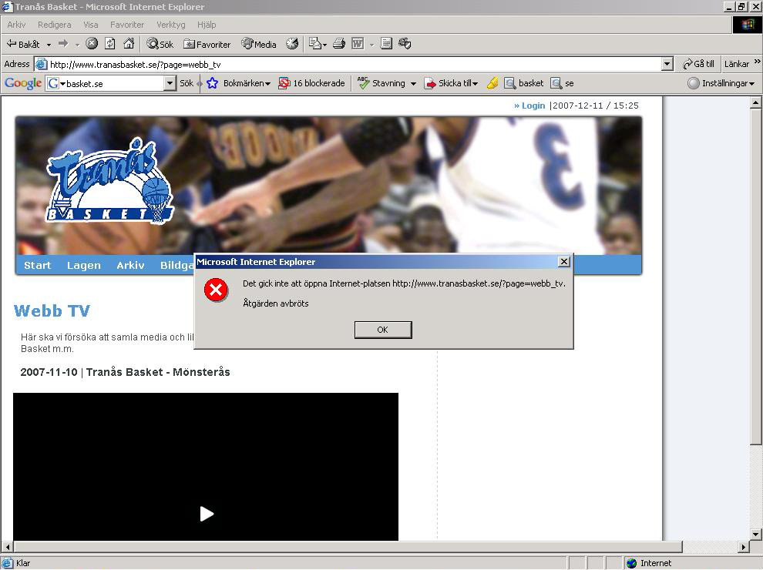Refresh the page with the Refresh icon
Viewport: 763px width, 570px height.
pos(110,44)
